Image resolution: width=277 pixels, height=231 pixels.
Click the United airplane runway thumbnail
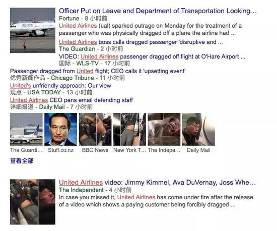(x=33, y=30)
